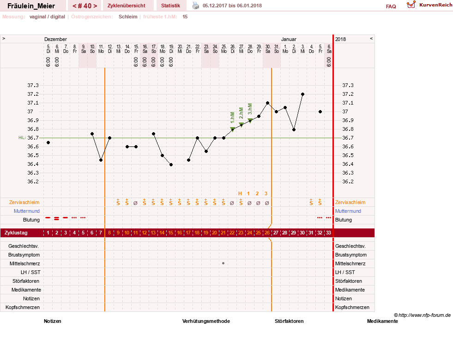Open the KurvenReich logo link
This screenshot has height=339, width=453.
429,5
